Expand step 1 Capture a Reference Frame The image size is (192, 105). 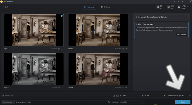161,17
